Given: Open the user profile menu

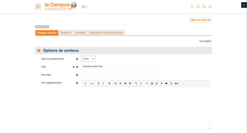Looking at the screenshot, I should 210,7.
